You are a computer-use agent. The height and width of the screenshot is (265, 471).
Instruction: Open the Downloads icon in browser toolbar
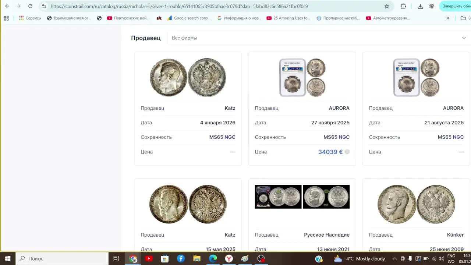point(419,6)
